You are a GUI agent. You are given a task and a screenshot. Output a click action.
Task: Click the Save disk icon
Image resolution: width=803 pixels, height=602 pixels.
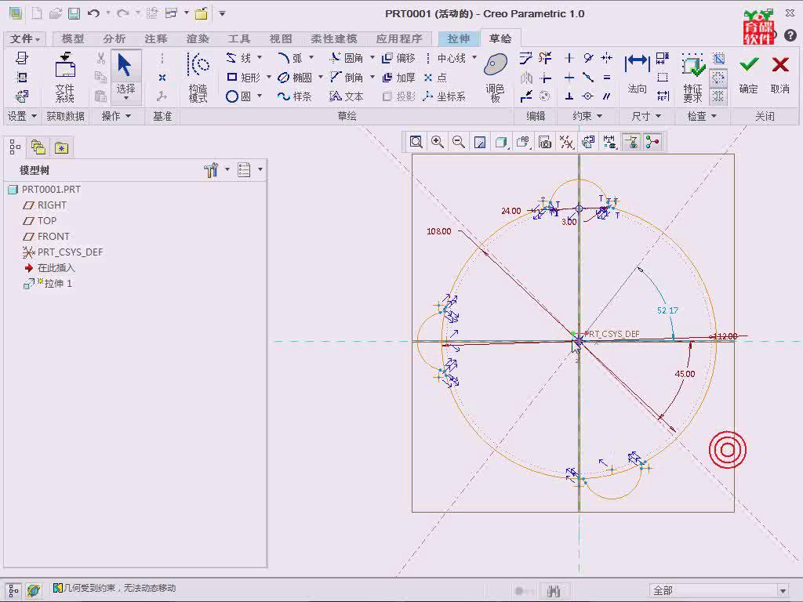coord(74,13)
